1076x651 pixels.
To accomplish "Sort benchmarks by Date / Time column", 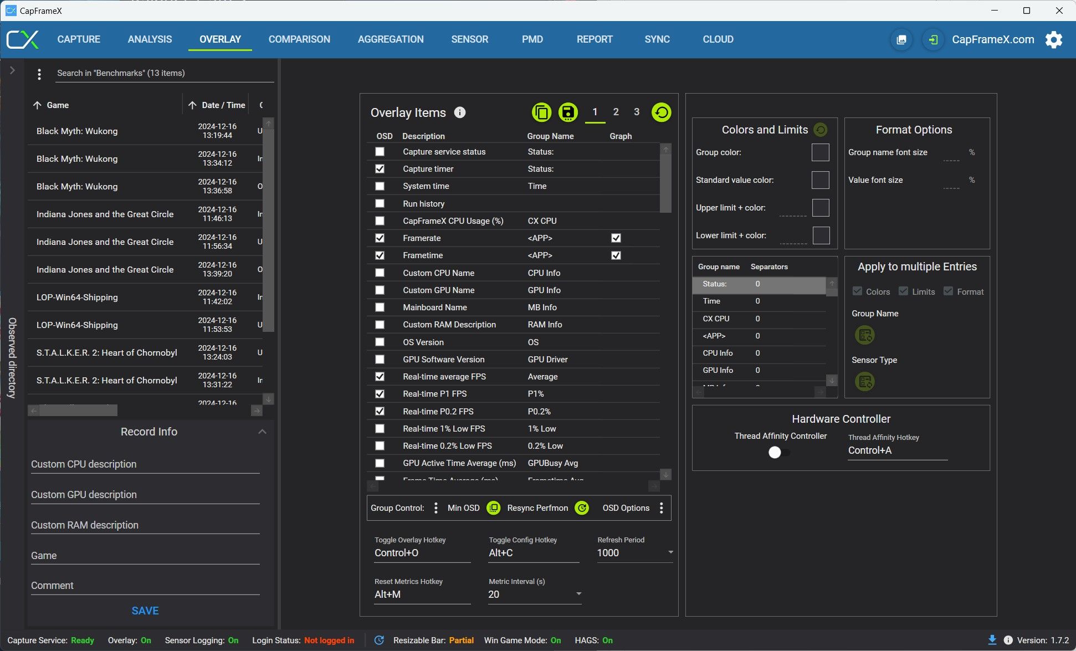I will click(x=217, y=105).
